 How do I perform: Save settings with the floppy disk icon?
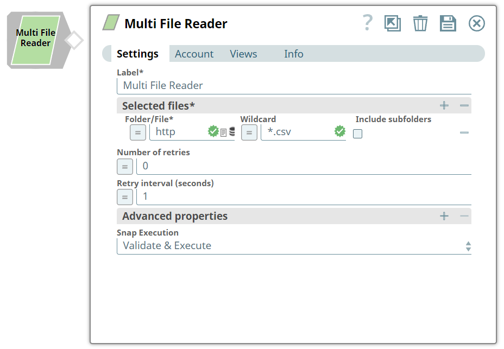pyautogui.click(x=448, y=23)
